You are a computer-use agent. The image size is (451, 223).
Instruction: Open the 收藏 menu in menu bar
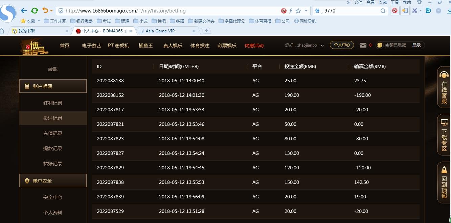click(x=383, y=2)
